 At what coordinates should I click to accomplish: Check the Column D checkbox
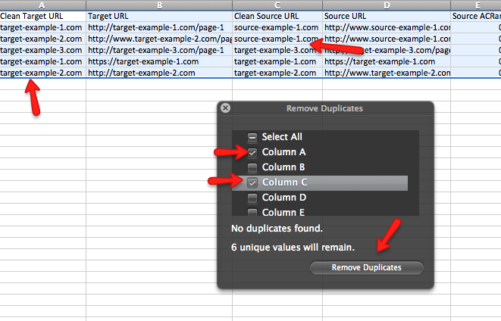point(252,198)
